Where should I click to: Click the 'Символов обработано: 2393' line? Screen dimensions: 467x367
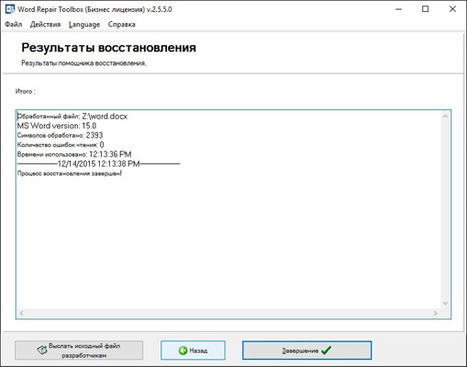(60, 135)
